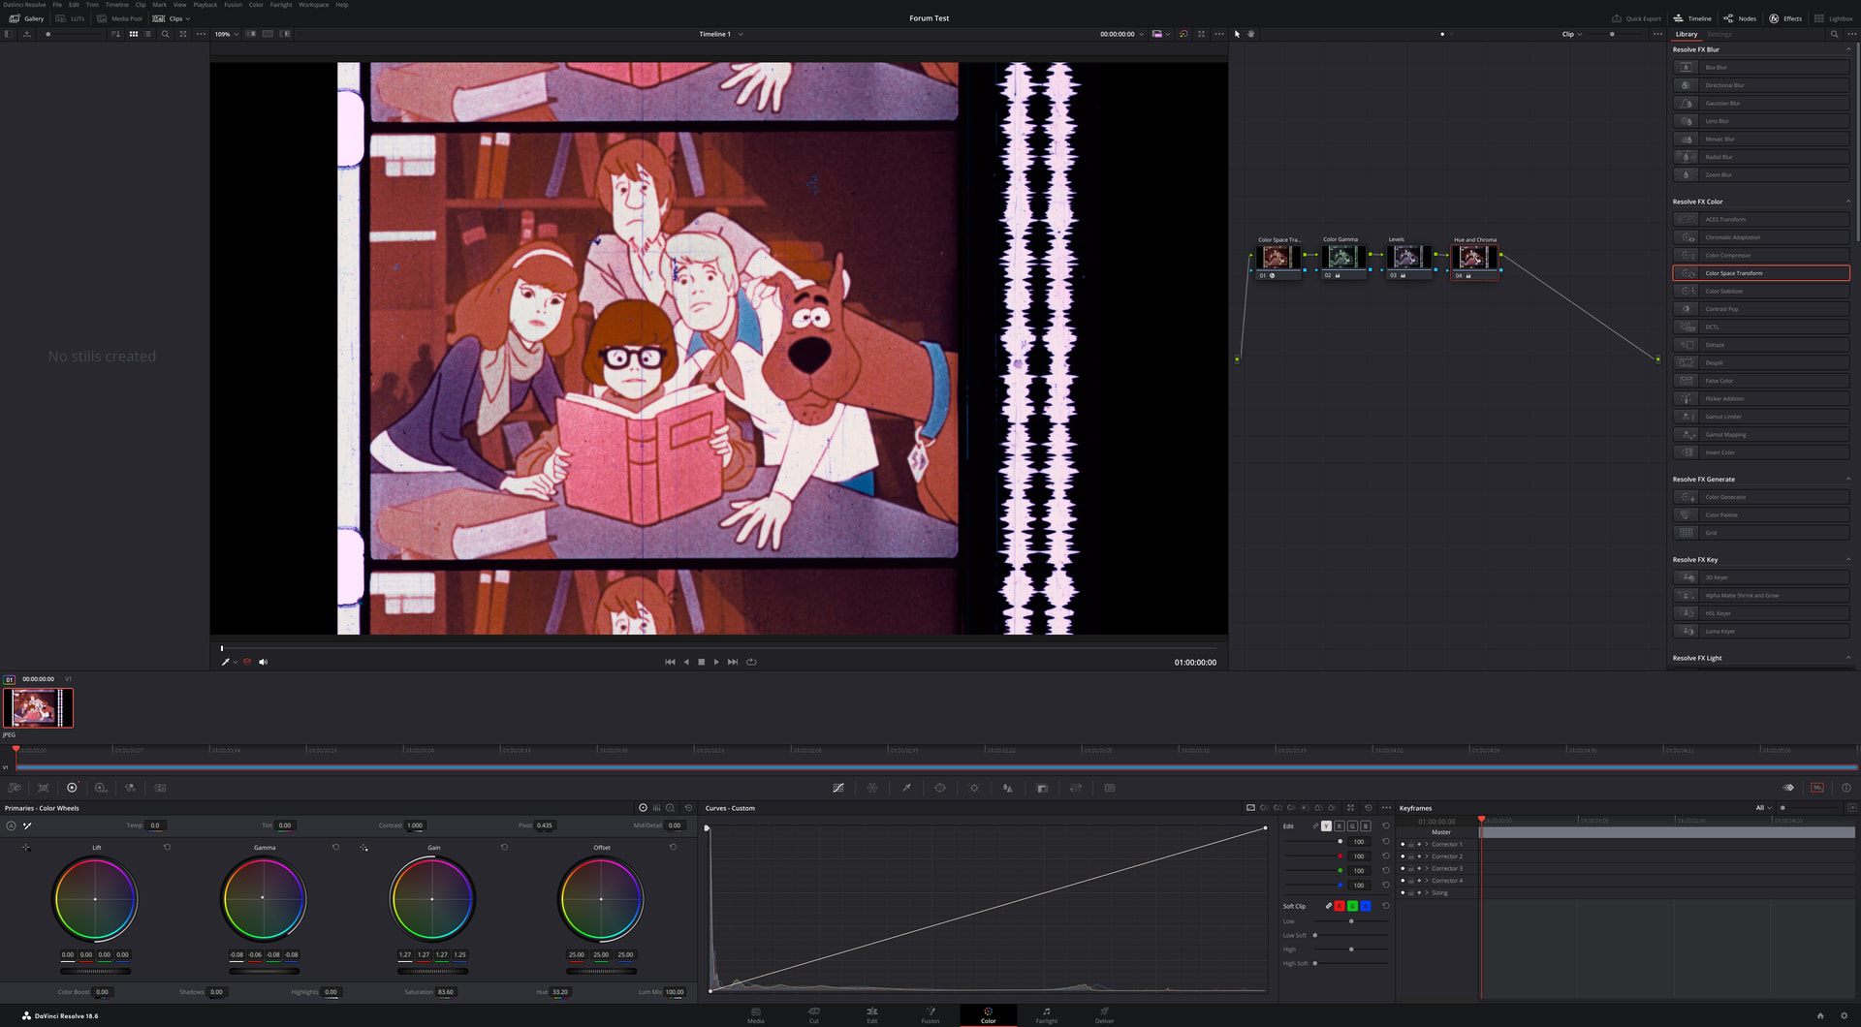Click the viewer loop playback icon

pyautogui.click(x=751, y=662)
